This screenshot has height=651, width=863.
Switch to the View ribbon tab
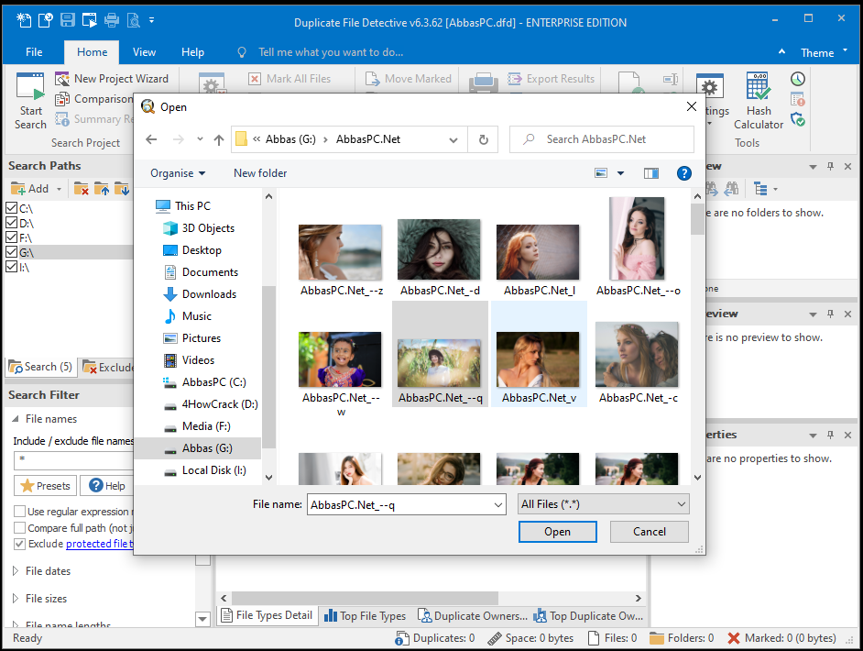pos(144,52)
